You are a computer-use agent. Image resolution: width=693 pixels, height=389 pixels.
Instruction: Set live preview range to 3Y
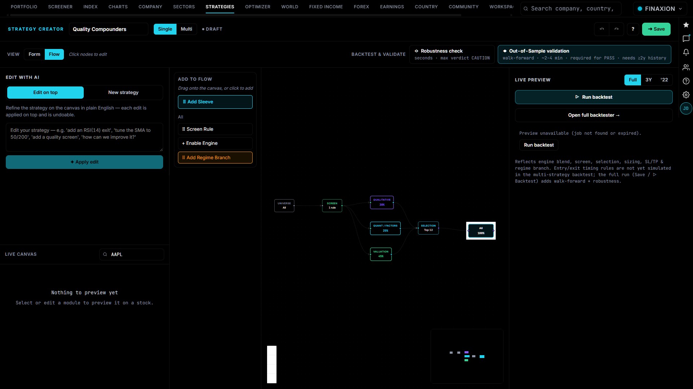point(649,80)
